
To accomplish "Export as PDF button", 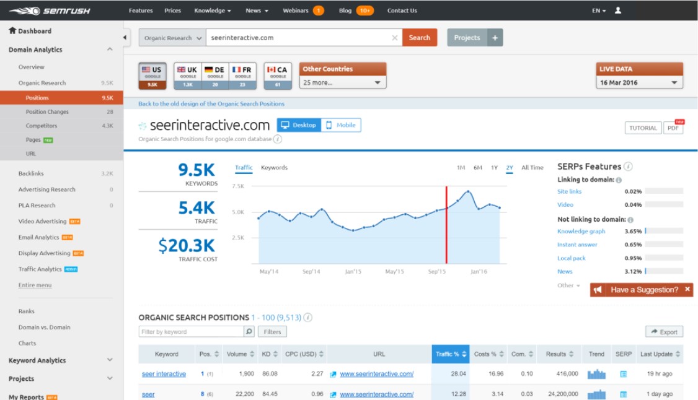I will click(673, 128).
